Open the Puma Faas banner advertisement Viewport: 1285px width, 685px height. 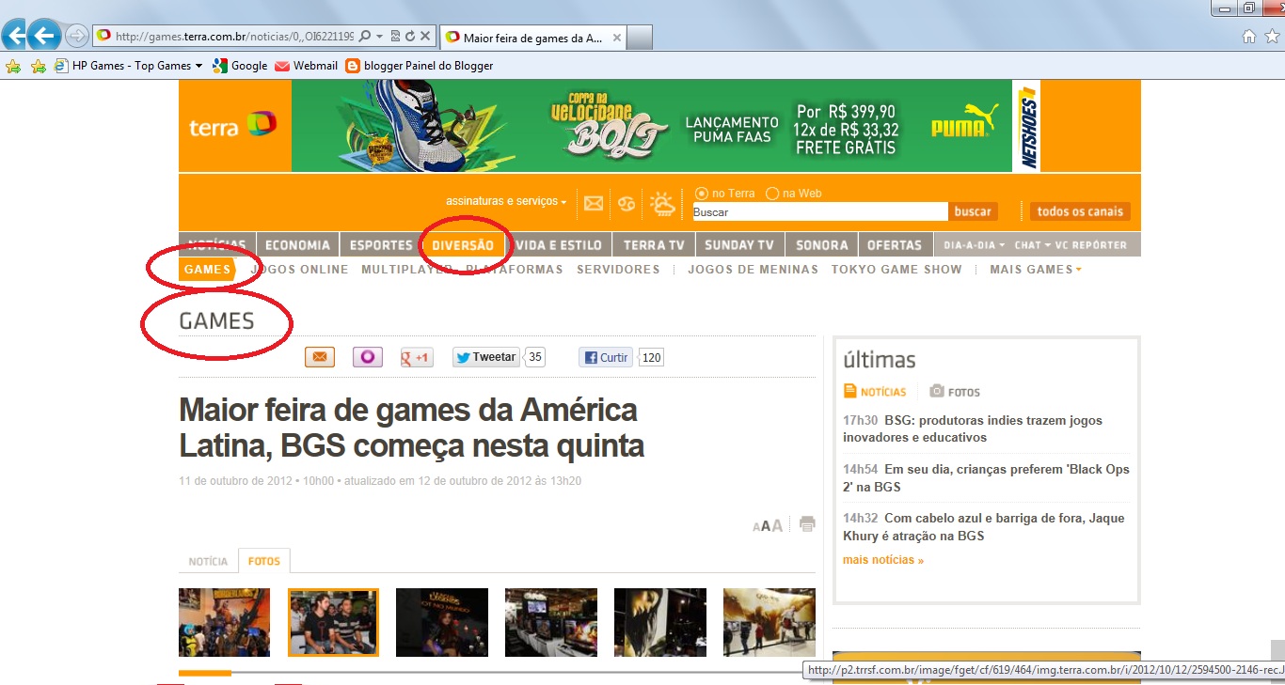651,126
